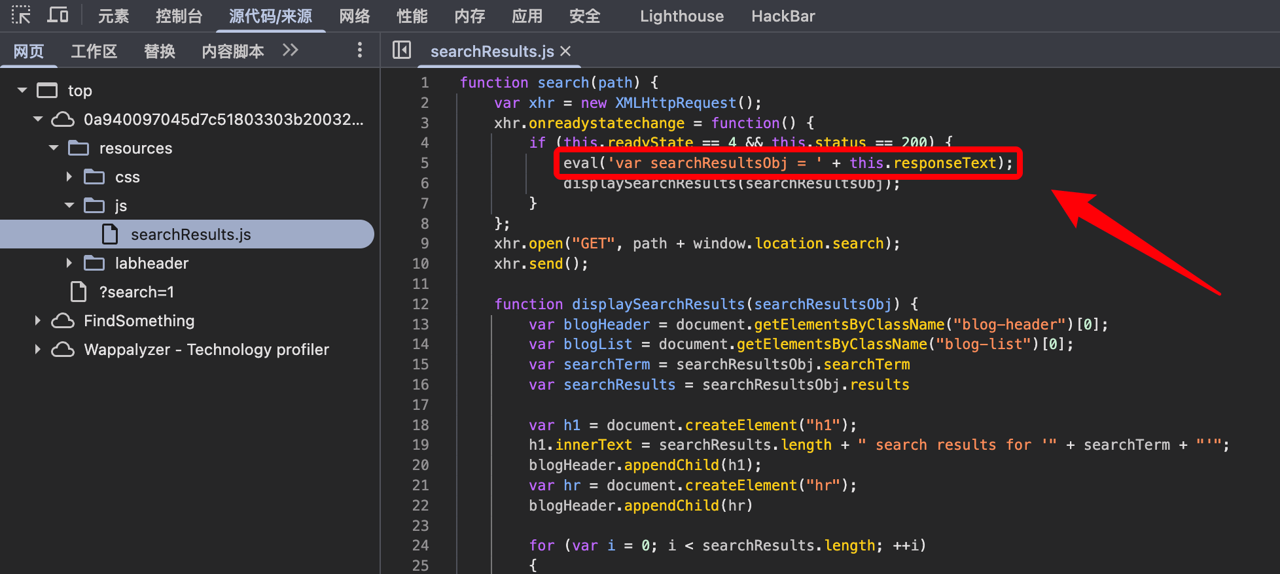Open the HackBar panel tab
This screenshot has width=1280, height=574.
(x=783, y=16)
